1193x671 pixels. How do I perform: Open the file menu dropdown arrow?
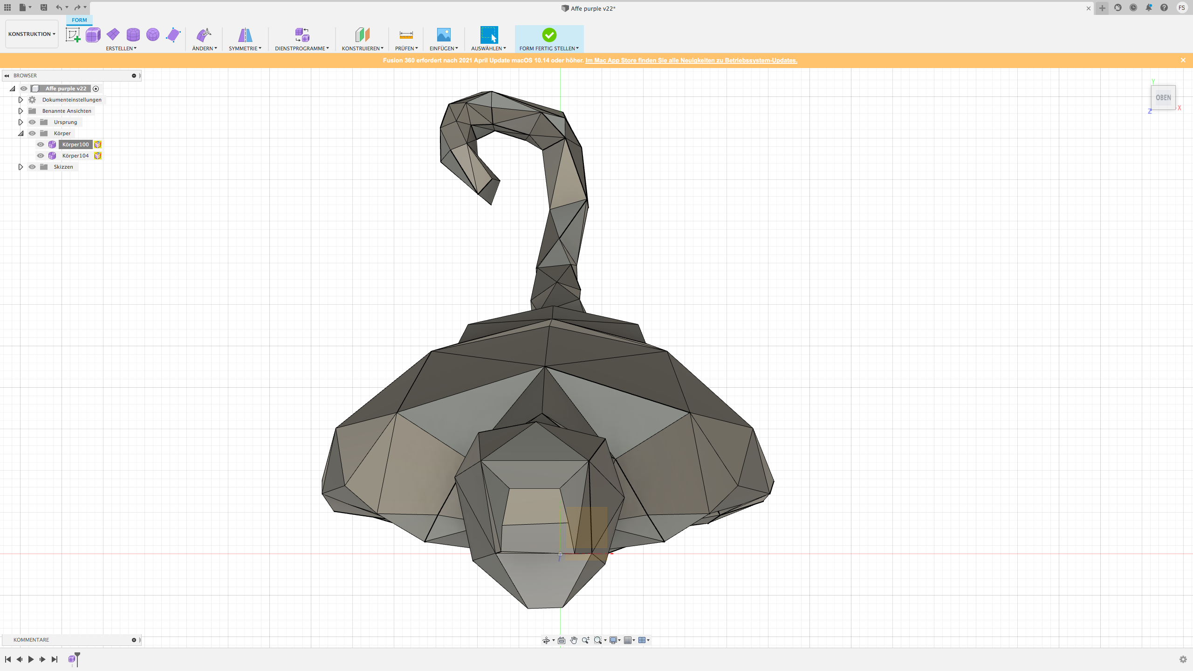click(x=30, y=7)
